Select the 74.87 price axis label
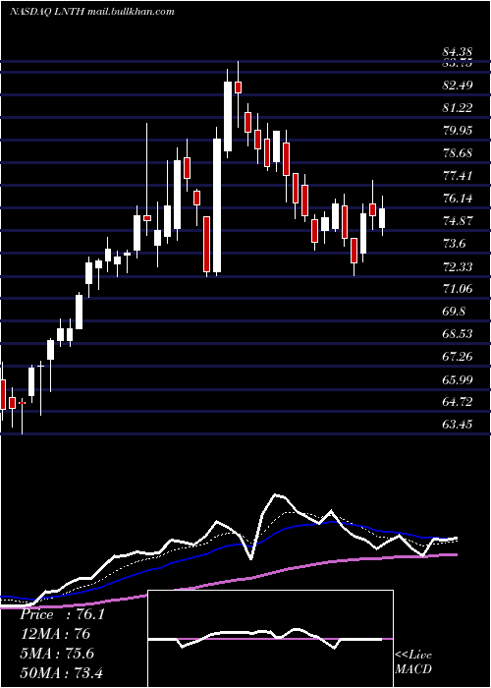This screenshot has width=491, height=688. pyautogui.click(x=458, y=221)
